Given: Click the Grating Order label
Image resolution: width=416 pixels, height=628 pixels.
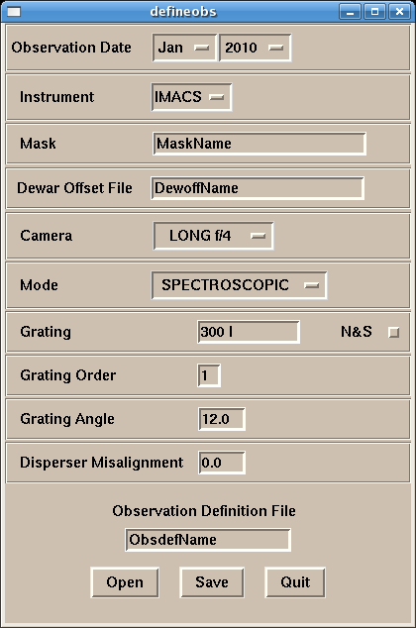Looking at the screenshot, I should 68,375.
